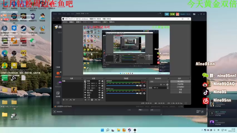Toggle lock on the 文本 (GDI+) 3 source
Viewport: 237px width, 133px height.
(x=102, y=83)
